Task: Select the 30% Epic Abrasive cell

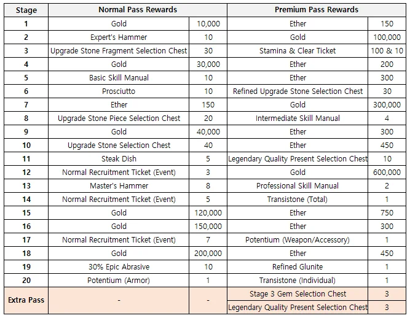Action: tap(119, 266)
